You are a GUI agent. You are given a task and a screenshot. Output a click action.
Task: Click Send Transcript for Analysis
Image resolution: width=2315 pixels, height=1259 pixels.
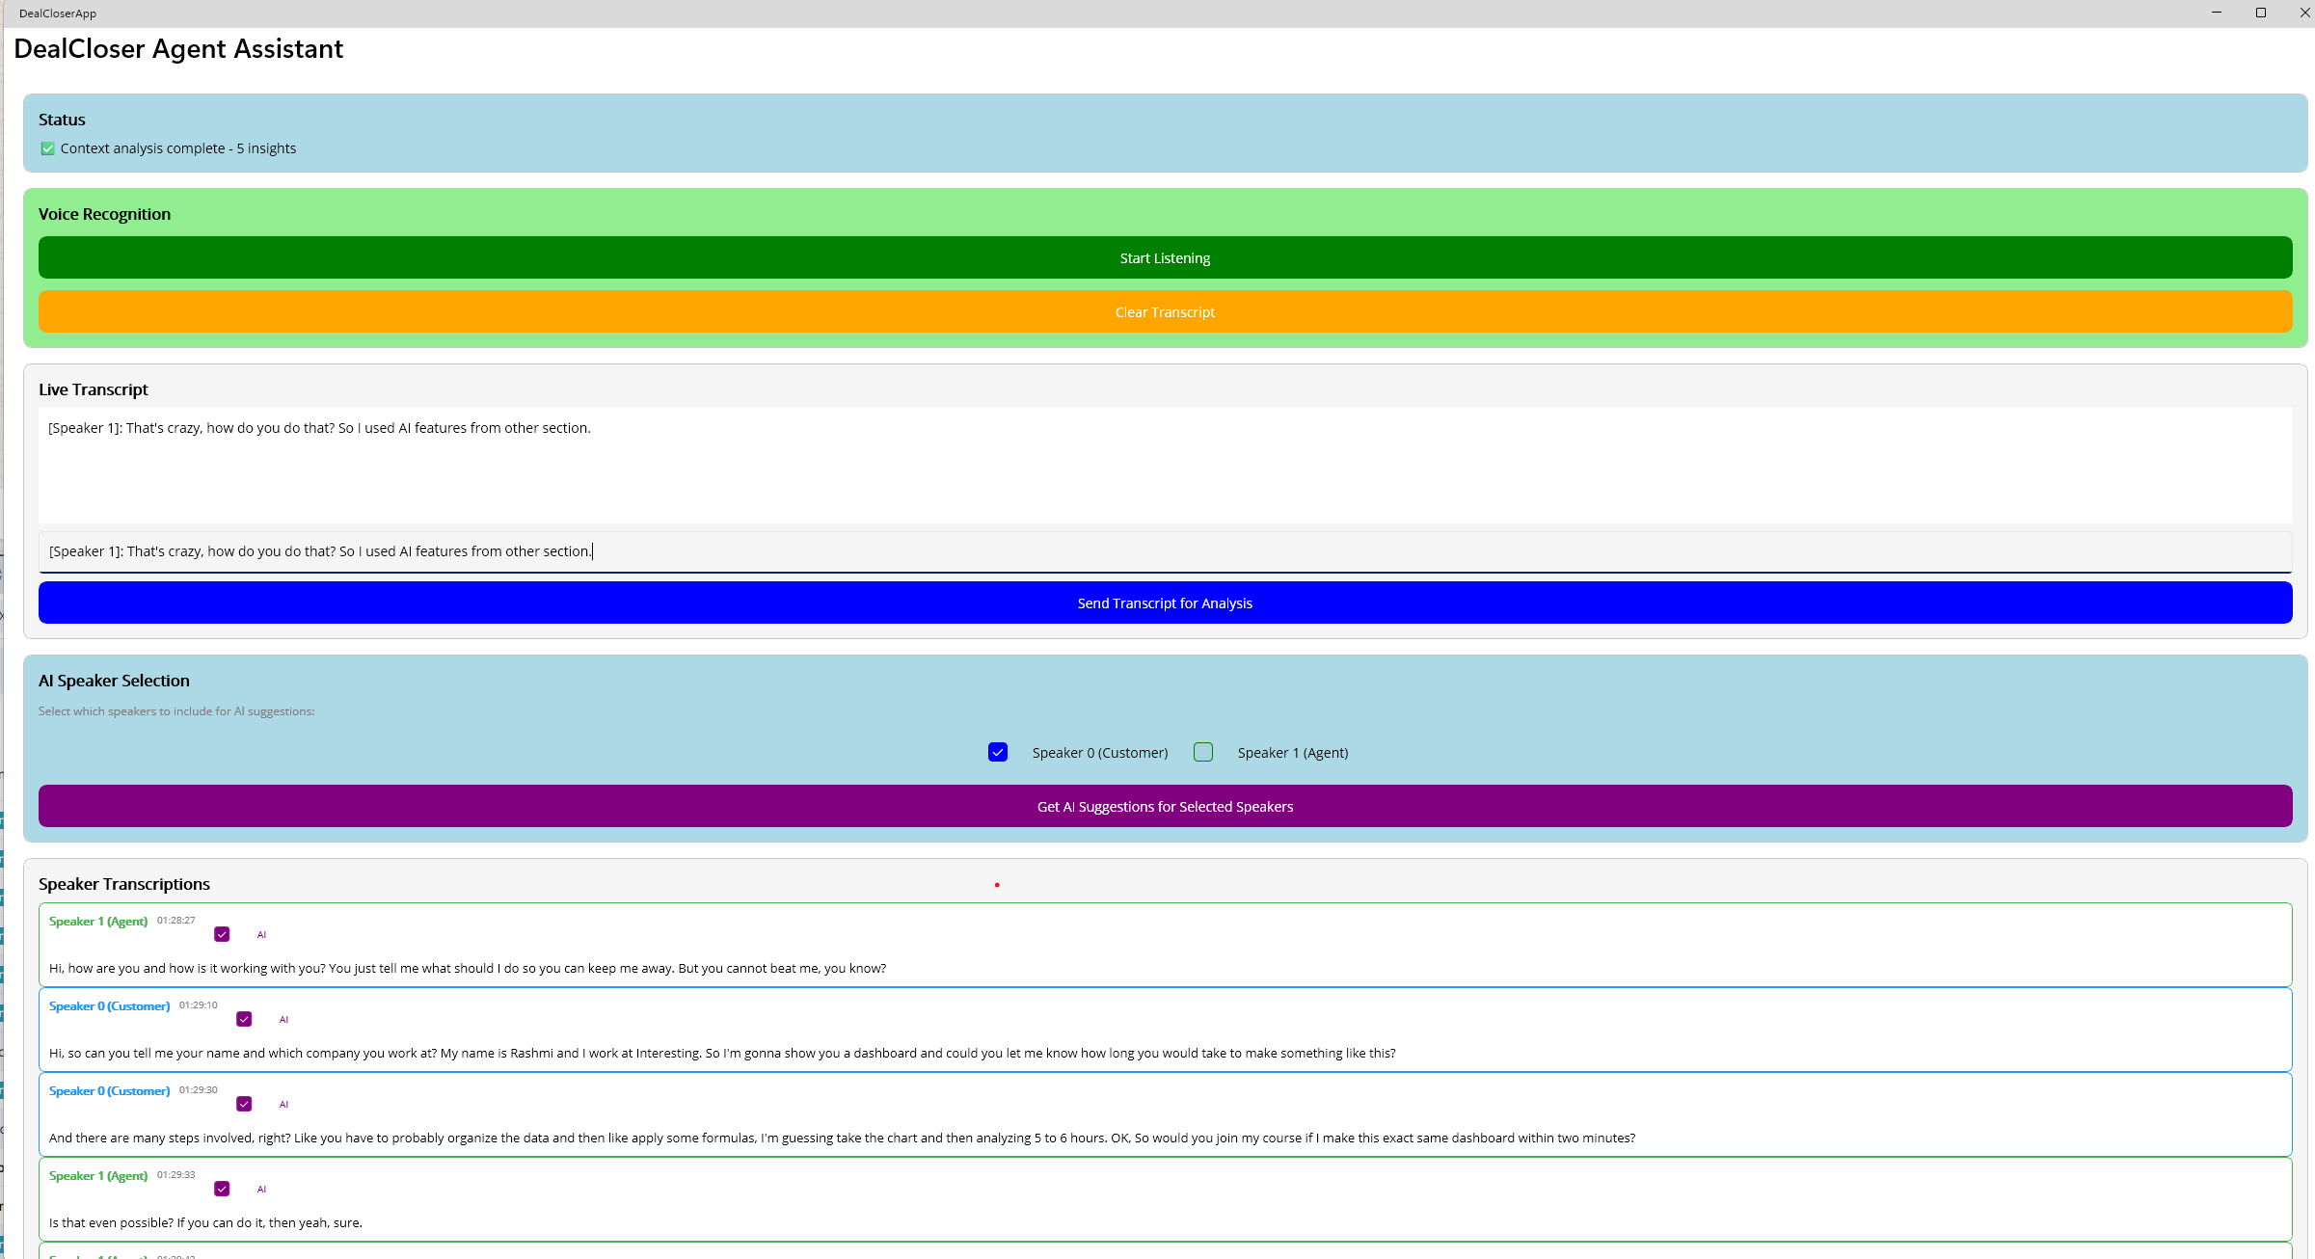[x=1165, y=603]
